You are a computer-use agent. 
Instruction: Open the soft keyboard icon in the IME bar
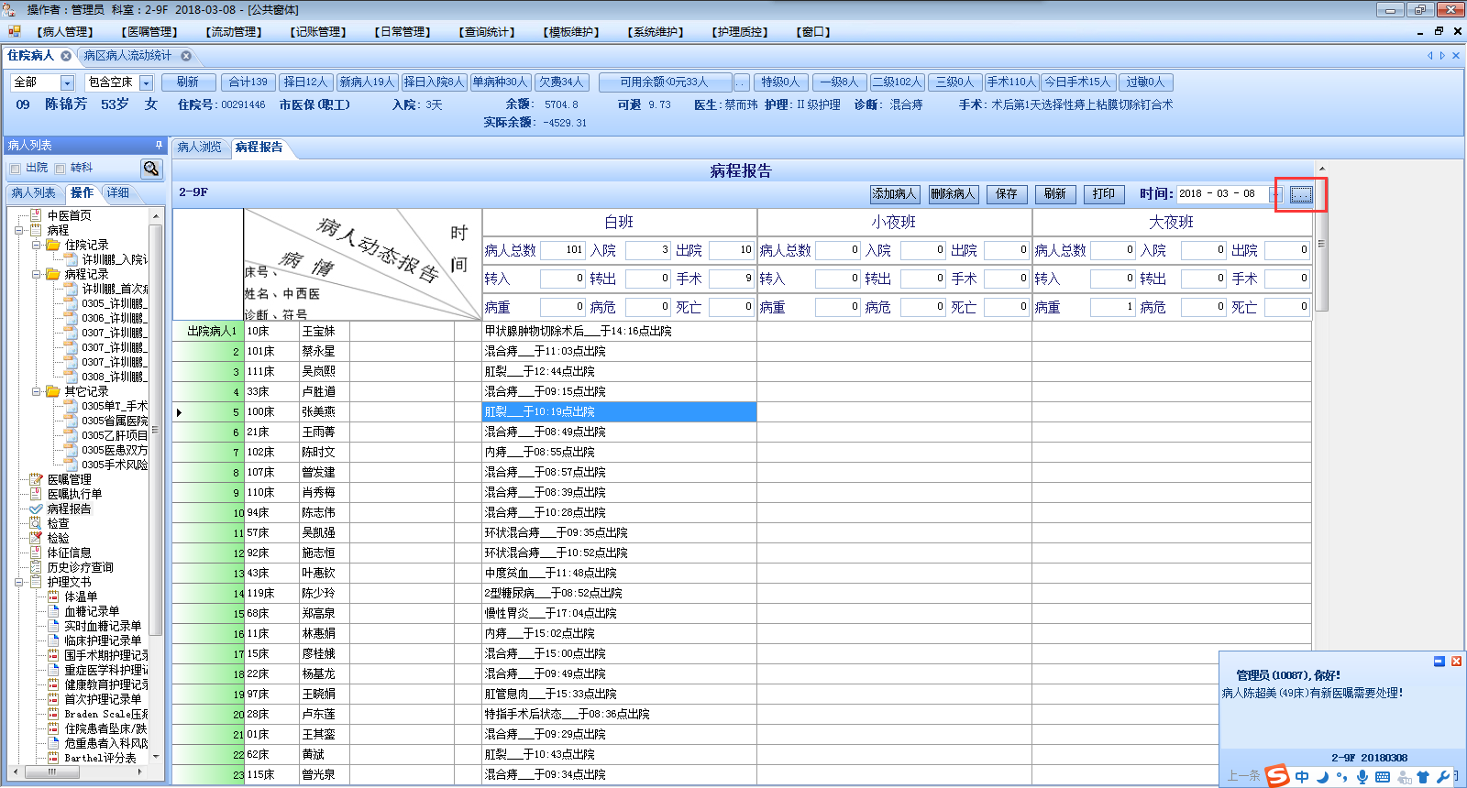1383,777
